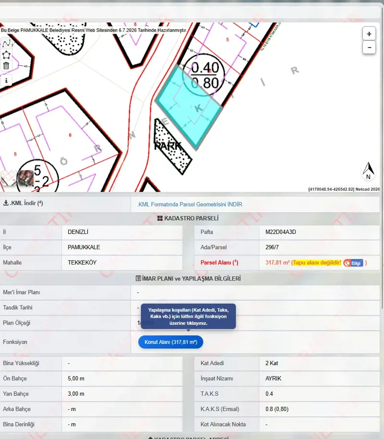Click the İMAR PLANI section header icon

point(138,279)
